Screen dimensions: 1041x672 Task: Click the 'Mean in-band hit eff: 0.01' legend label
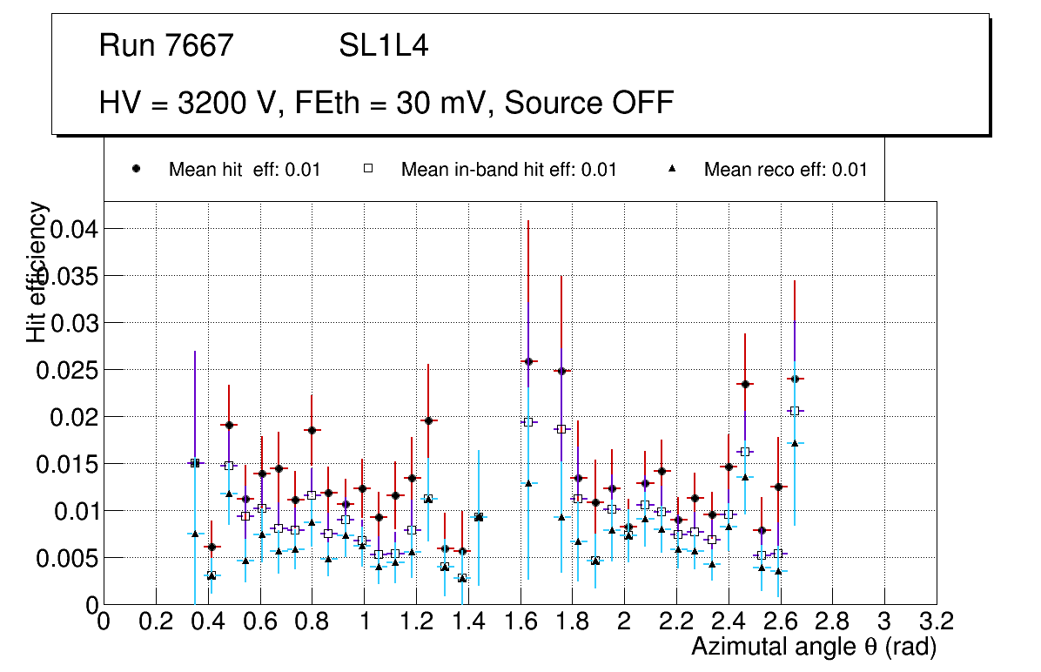(x=508, y=170)
